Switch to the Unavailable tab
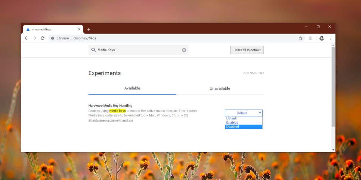Viewport: 361px width, 180px height. coord(220,88)
